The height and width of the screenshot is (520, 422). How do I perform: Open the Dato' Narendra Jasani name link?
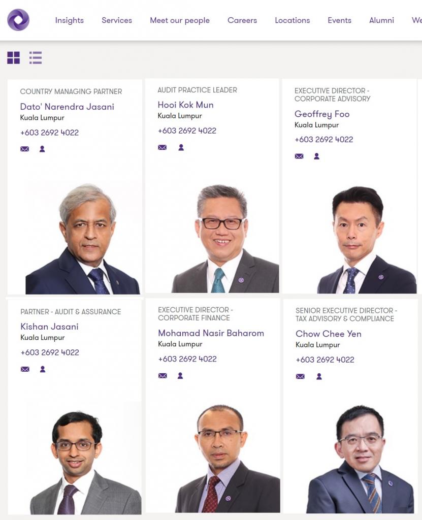click(x=67, y=107)
